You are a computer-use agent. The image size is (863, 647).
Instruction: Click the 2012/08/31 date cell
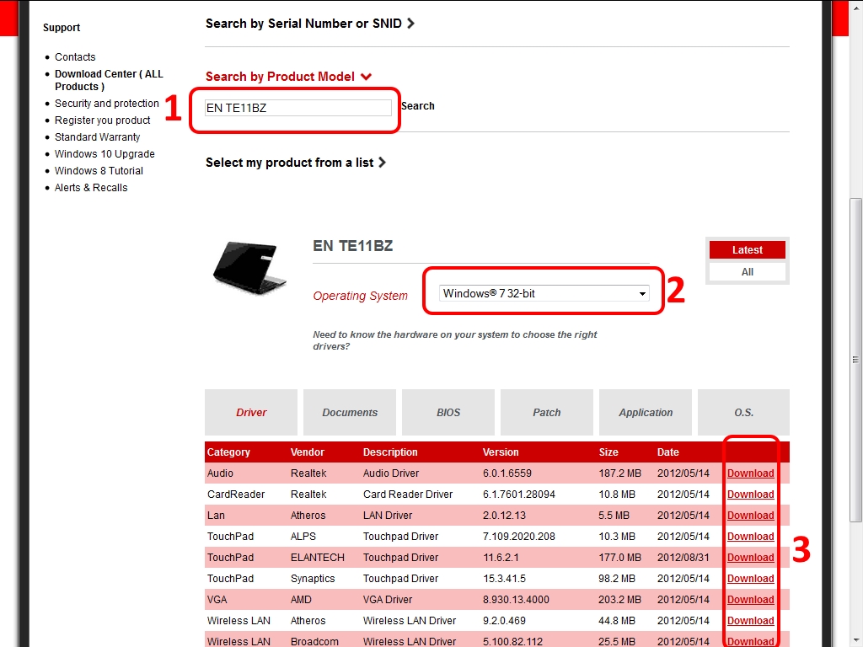[683, 558]
